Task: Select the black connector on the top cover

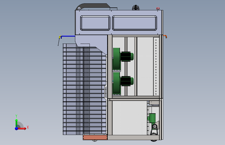Action: click(136, 7)
